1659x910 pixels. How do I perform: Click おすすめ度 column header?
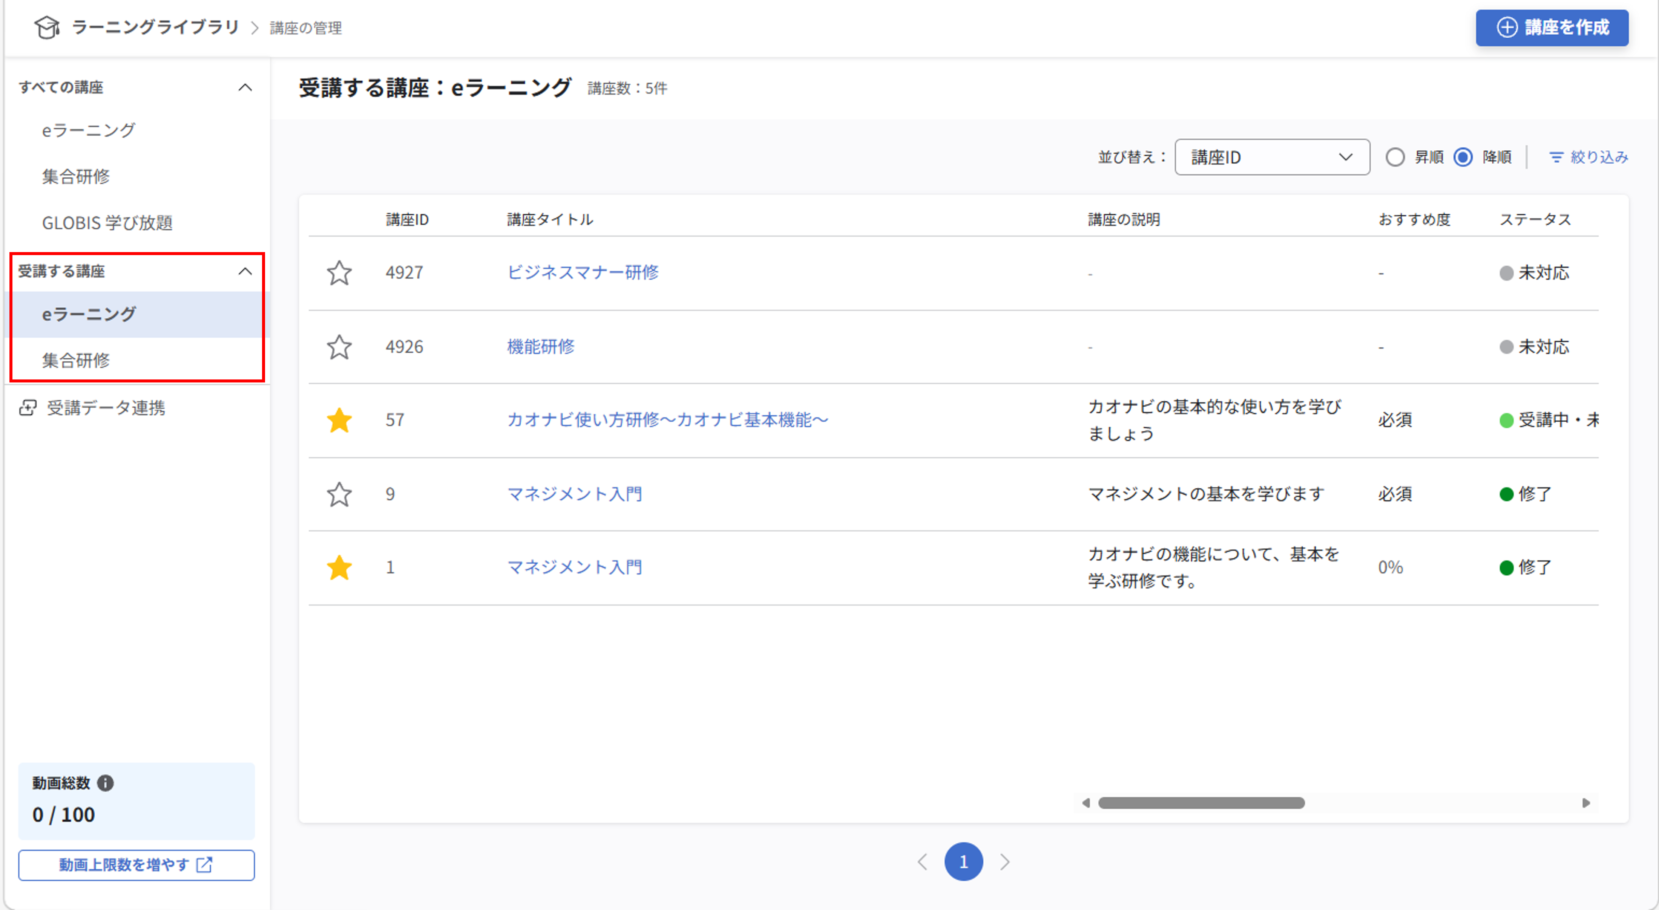pos(1414,220)
